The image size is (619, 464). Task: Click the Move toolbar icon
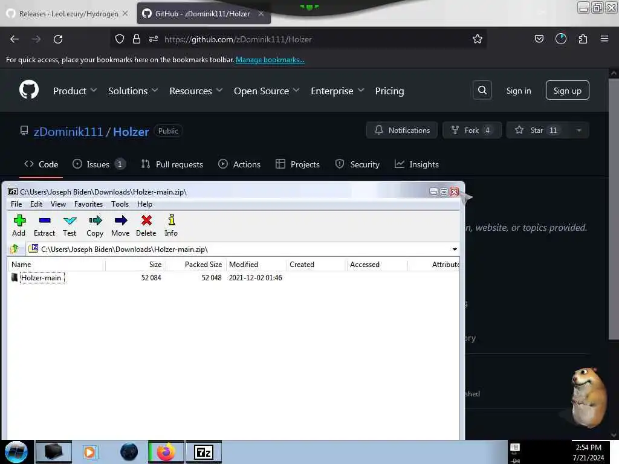[x=120, y=225]
